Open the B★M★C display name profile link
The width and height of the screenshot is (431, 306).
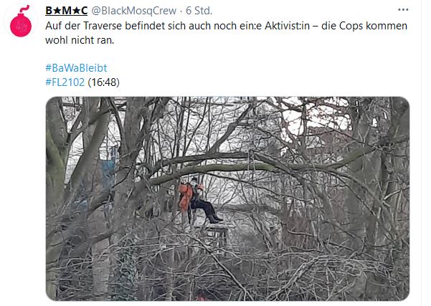pyautogui.click(x=67, y=11)
